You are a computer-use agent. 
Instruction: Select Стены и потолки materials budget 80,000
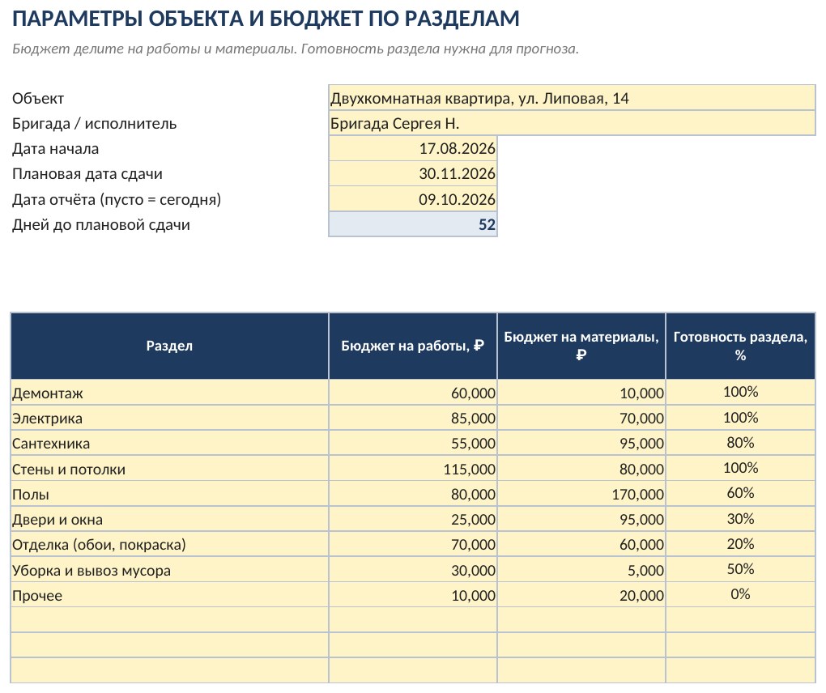coord(581,469)
